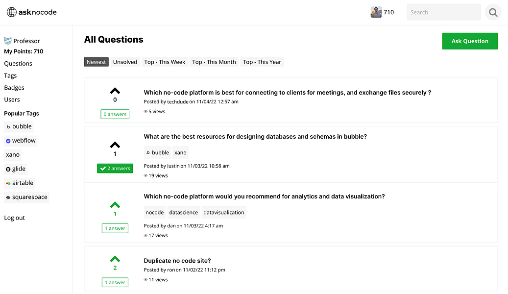The height and width of the screenshot is (294, 508).
Task: Open the Badges sidebar link
Action: (x=14, y=88)
